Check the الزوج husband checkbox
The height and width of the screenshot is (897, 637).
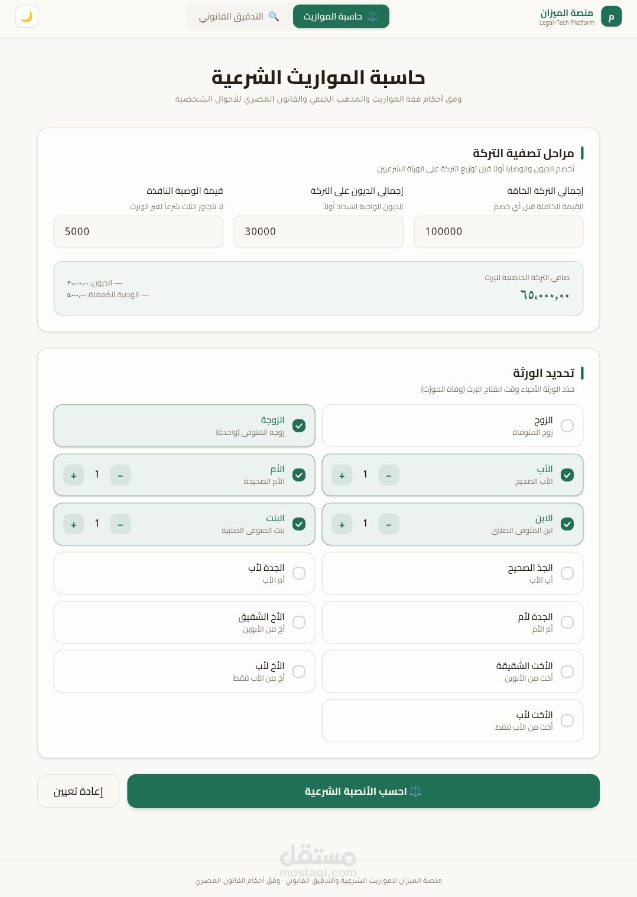coord(567,425)
